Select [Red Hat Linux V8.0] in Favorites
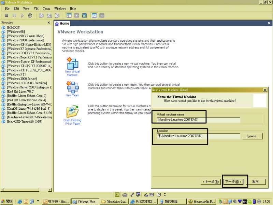 20,92
